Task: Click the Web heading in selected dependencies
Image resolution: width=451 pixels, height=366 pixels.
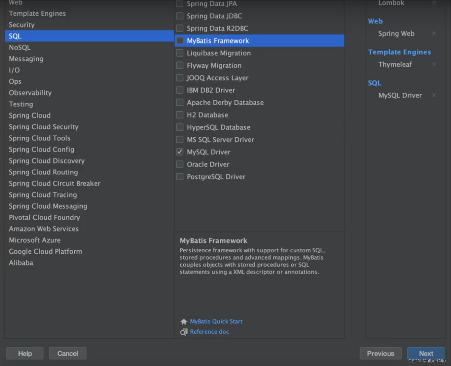Action: (375, 21)
